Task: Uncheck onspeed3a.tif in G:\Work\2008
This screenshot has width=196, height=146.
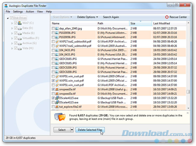Action: (53, 89)
